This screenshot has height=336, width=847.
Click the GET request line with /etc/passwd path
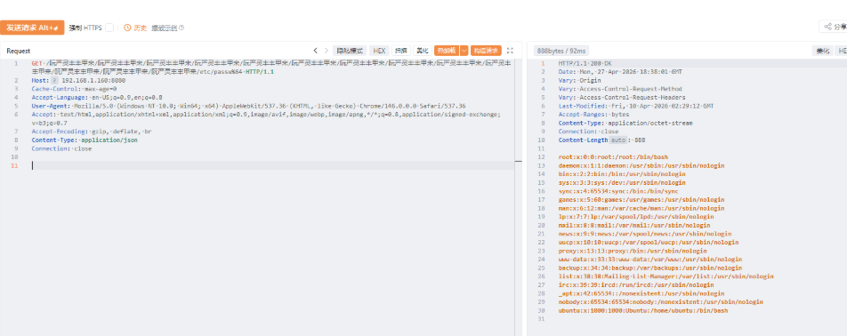(x=270, y=68)
